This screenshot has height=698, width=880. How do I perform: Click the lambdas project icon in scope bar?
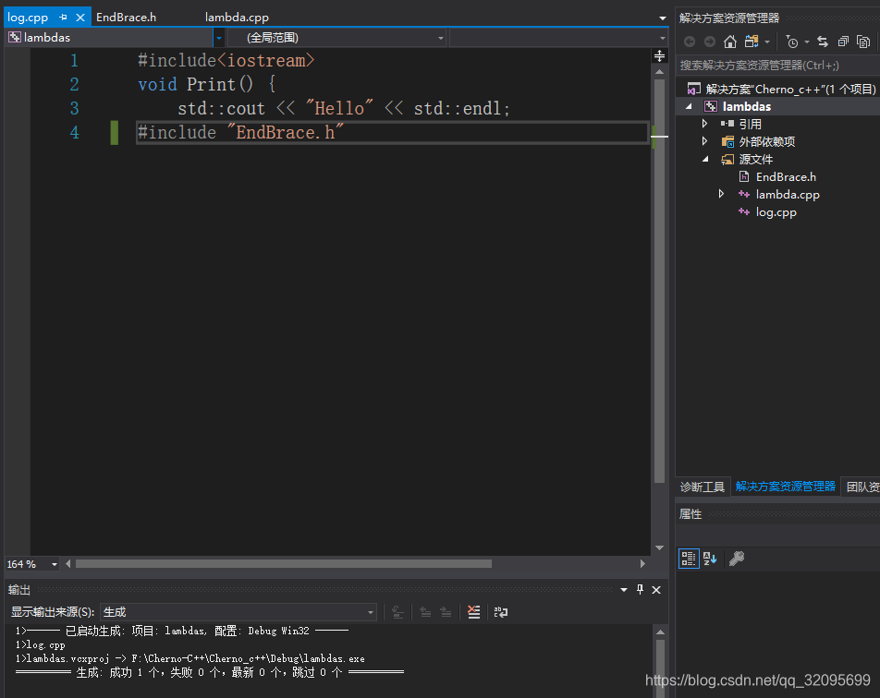tap(15, 38)
